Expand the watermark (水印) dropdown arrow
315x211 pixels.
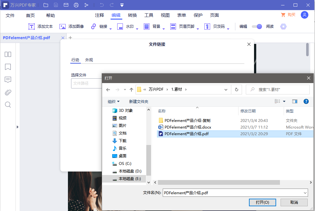(x=137, y=29)
